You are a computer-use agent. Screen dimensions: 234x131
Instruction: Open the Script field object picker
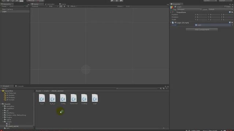point(233,25)
